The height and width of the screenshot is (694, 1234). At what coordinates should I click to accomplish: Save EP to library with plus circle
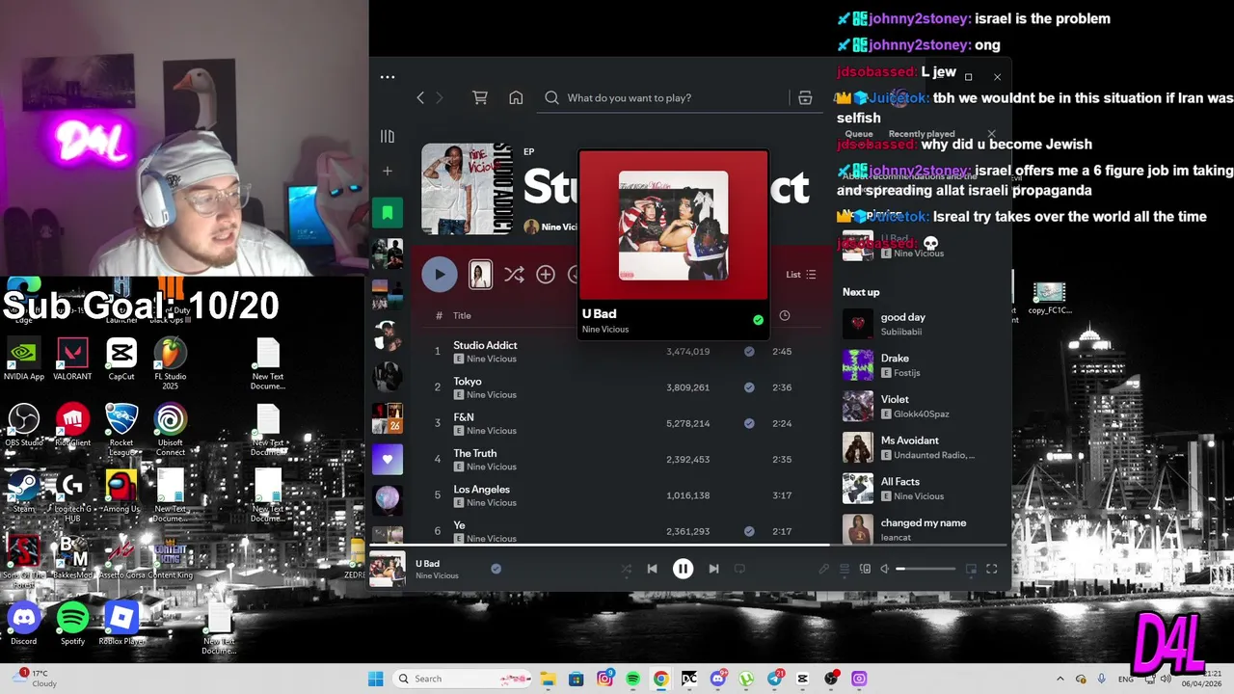(x=546, y=275)
